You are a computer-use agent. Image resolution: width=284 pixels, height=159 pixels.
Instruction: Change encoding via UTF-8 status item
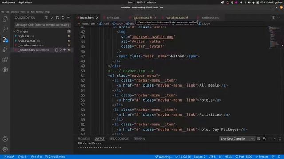[212, 157]
